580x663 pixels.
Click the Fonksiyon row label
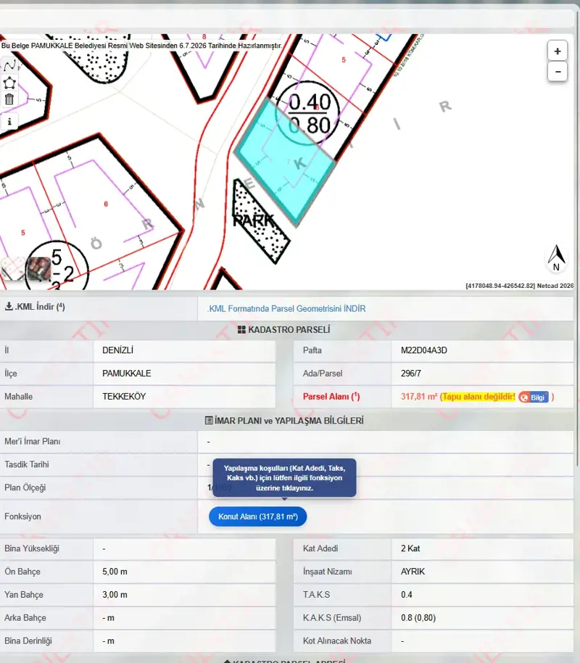[22, 516]
